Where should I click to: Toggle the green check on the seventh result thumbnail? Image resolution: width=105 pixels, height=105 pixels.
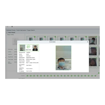pos(96,37)
